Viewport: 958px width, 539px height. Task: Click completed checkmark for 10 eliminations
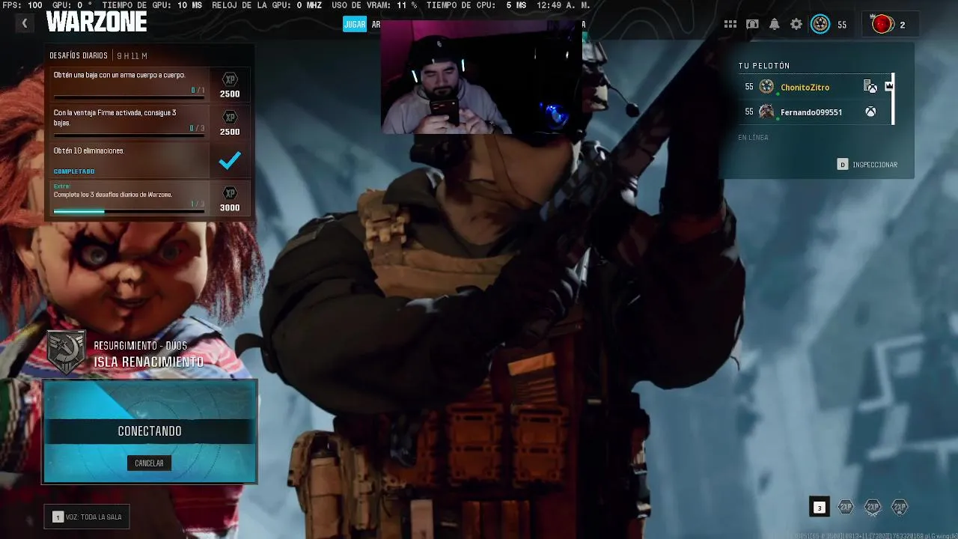click(x=230, y=159)
